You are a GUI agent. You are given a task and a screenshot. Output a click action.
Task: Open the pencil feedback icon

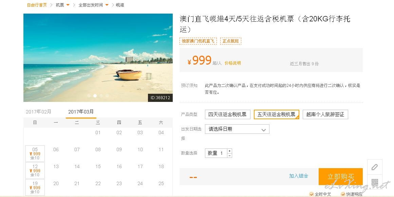[x=375, y=167]
